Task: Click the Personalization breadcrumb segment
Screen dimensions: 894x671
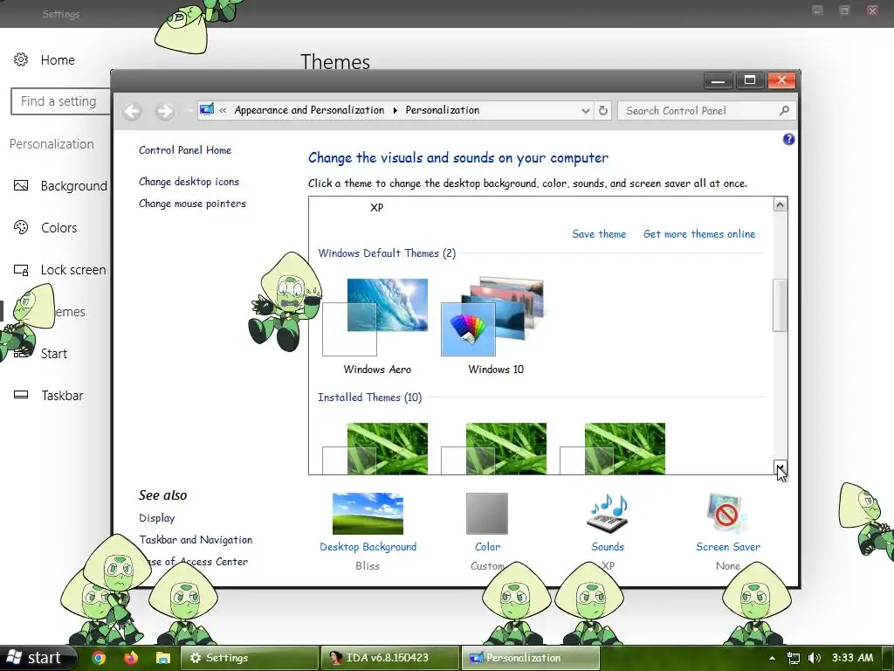Action: (x=443, y=110)
